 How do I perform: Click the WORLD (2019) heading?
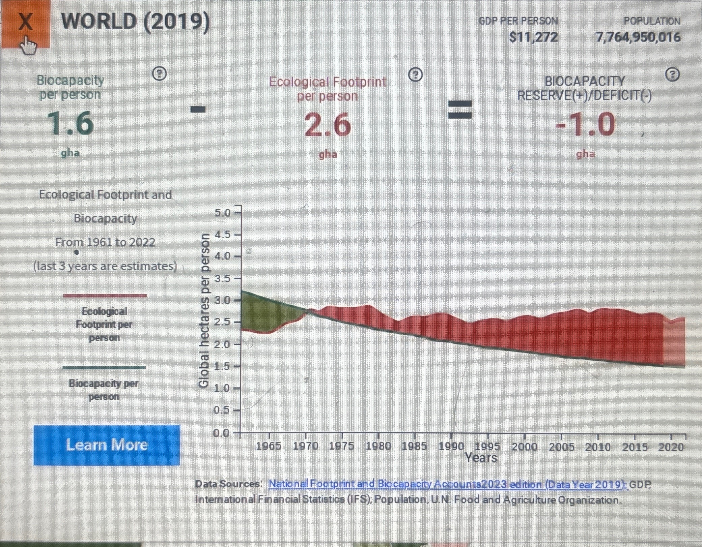(136, 22)
